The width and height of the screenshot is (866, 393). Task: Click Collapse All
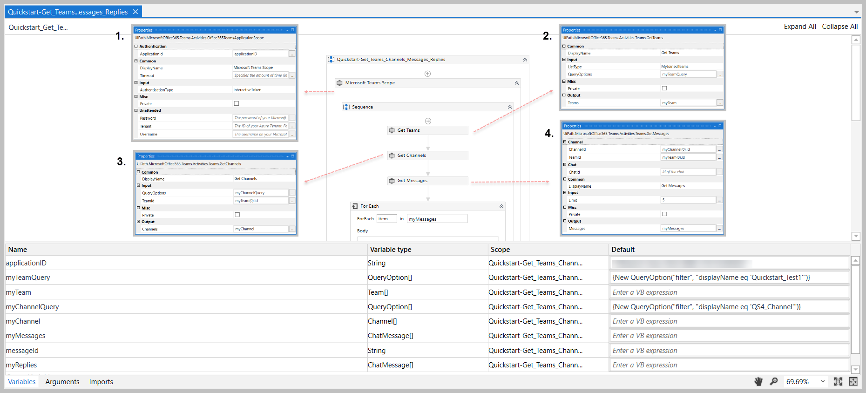(x=840, y=27)
